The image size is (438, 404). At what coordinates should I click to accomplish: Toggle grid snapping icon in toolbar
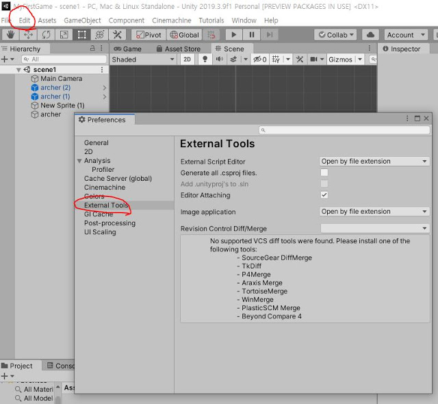click(x=211, y=35)
